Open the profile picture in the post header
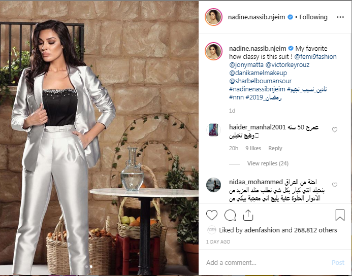The width and height of the screenshot is (352, 276). pos(213,17)
